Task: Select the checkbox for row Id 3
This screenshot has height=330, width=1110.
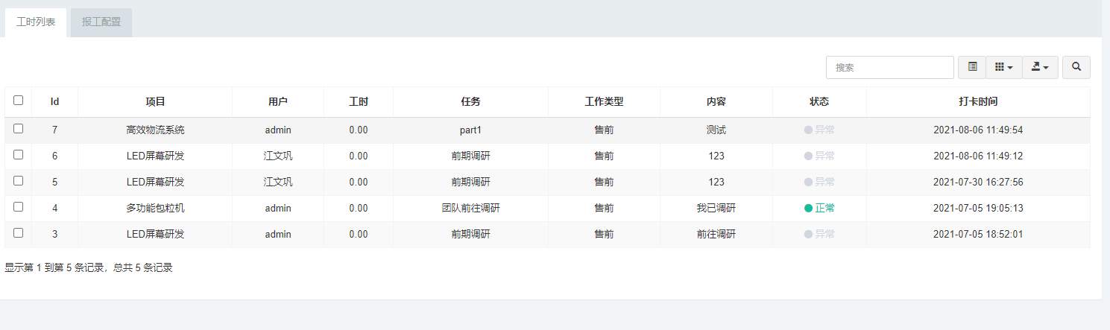Action: (19, 233)
